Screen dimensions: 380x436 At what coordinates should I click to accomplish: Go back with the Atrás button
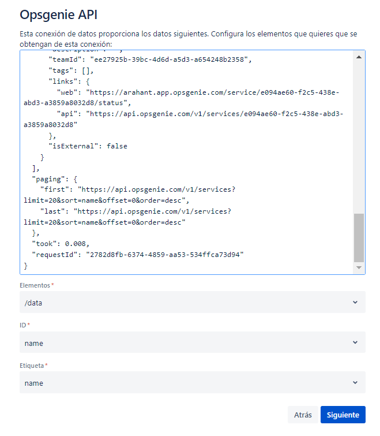click(x=303, y=415)
